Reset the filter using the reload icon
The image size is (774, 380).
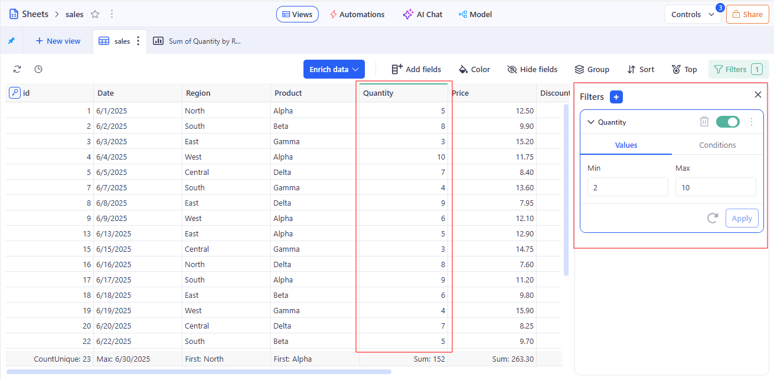pos(713,218)
